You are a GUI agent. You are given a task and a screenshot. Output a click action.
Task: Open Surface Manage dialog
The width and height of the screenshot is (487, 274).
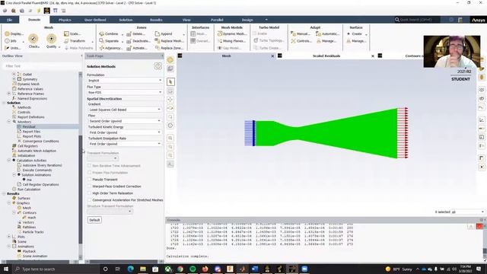pyautogui.click(x=356, y=40)
